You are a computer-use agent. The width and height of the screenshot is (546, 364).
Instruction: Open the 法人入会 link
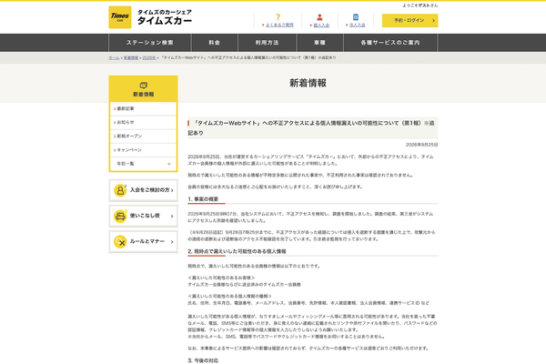[357, 25]
